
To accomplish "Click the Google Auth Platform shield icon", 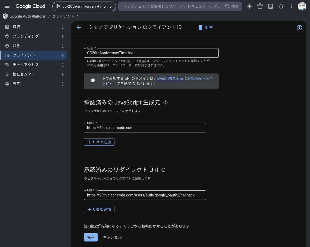I will (5, 16).
